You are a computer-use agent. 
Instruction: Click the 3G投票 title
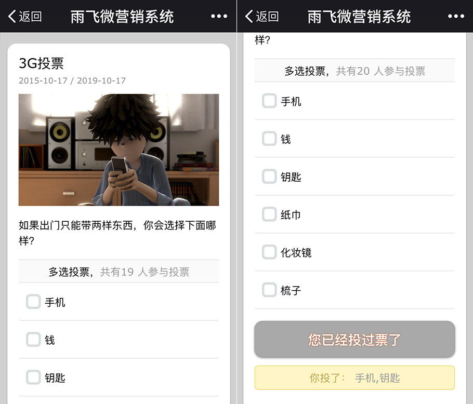coord(42,63)
